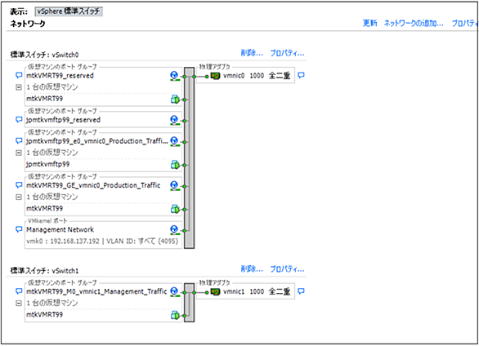The image size is (479, 346).
Task: Click the VM icon for mtkVMRT99 in vSwitch1
Action: (175, 315)
